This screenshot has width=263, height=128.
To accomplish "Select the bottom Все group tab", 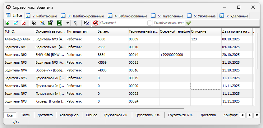I will [10, 115].
